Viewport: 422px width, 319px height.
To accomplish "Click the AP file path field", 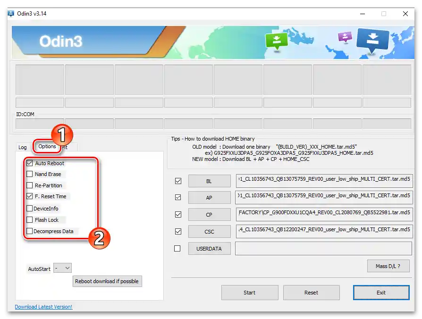I will 324,197.
